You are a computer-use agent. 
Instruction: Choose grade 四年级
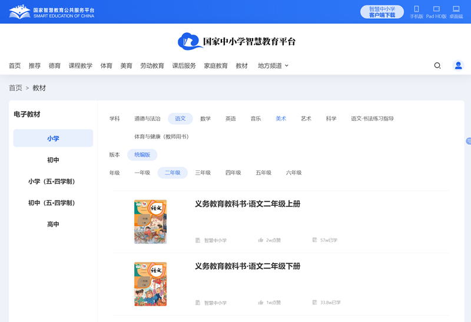(x=233, y=173)
